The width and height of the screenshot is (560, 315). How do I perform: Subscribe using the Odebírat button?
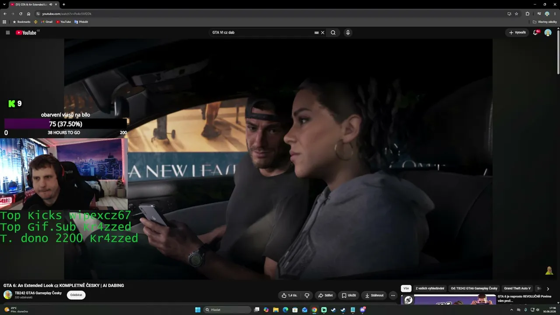point(76,295)
